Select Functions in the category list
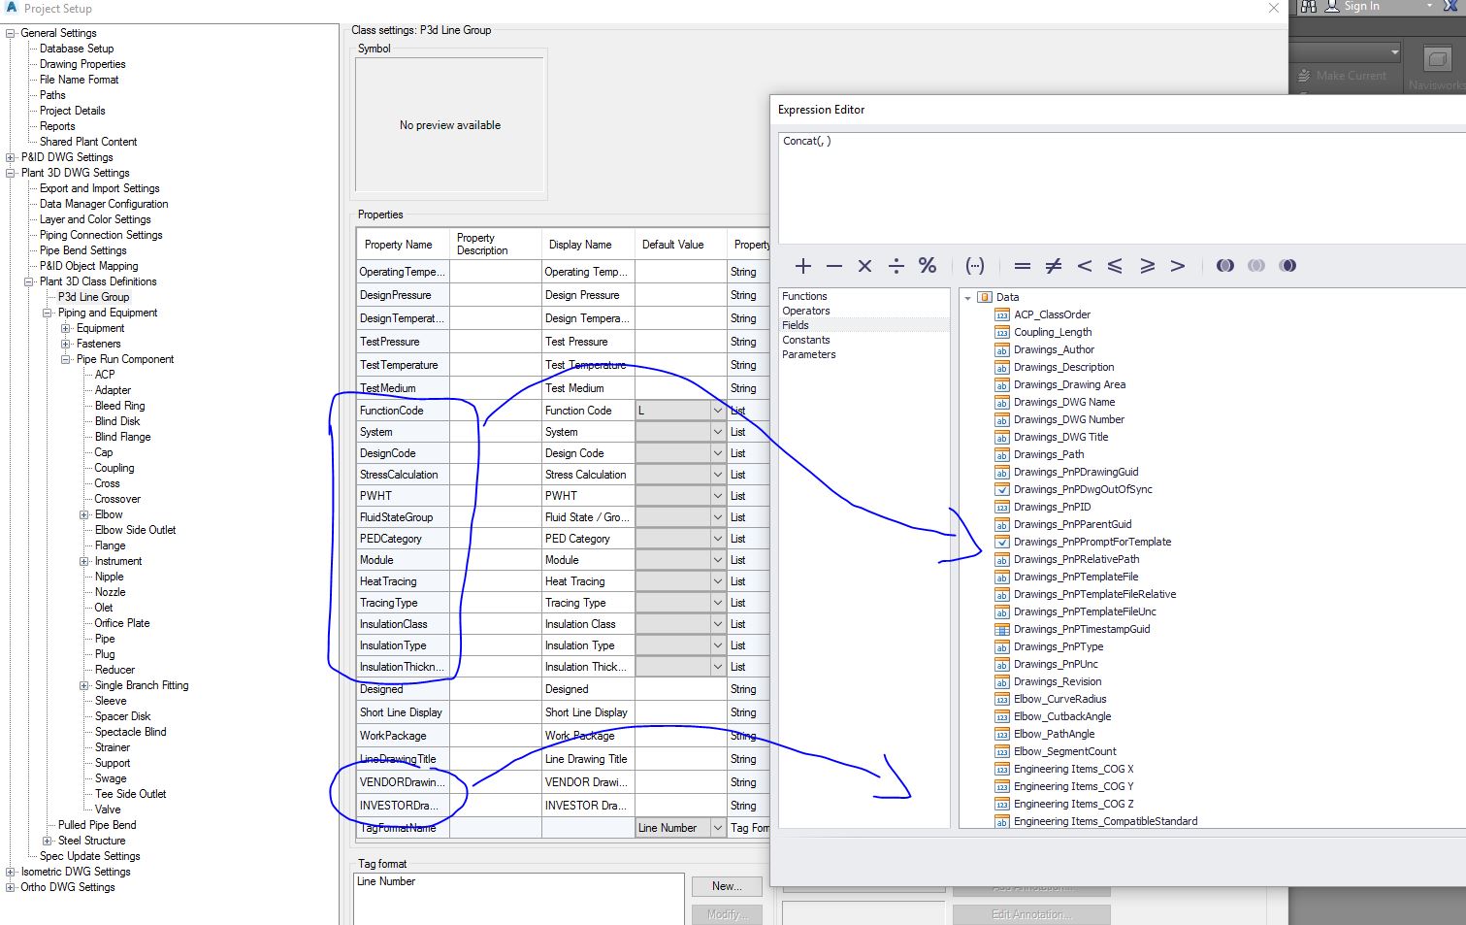1466x925 pixels. [x=804, y=296]
